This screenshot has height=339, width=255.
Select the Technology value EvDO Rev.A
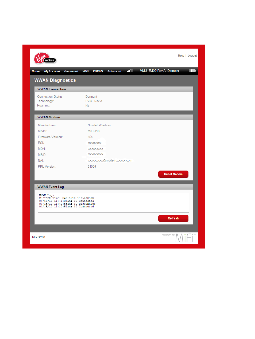tap(94, 101)
